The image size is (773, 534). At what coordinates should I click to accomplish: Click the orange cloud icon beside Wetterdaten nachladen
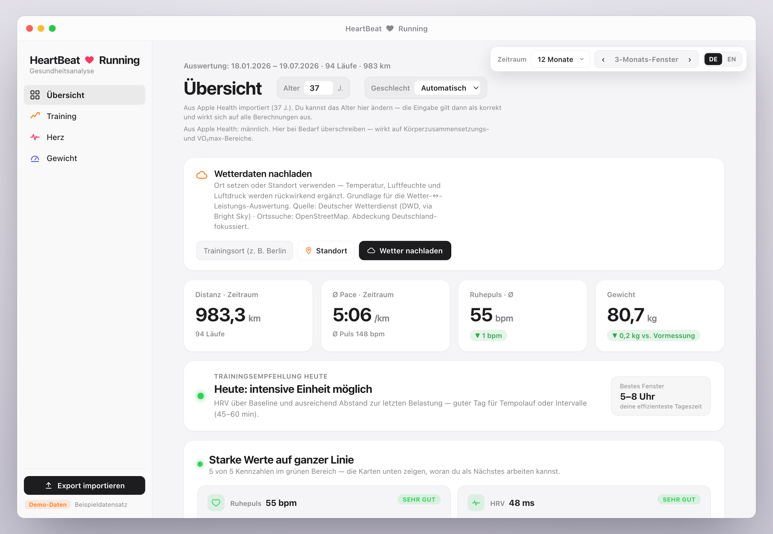pyautogui.click(x=201, y=175)
